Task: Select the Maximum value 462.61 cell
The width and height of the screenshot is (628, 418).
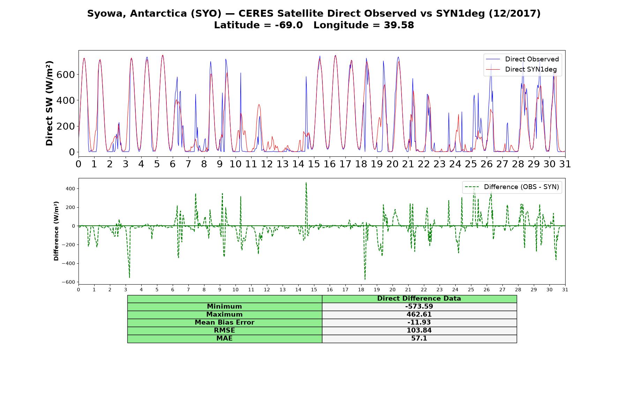Action: pos(419,315)
